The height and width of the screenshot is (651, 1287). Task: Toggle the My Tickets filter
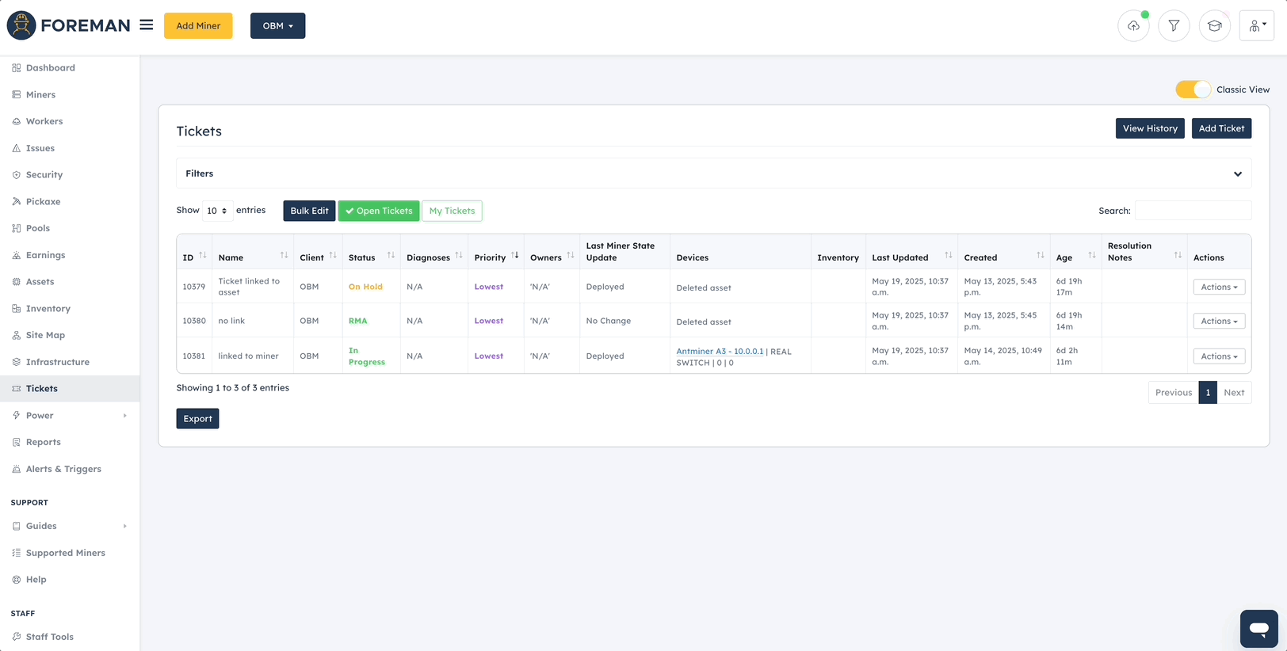click(x=452, y=211)
